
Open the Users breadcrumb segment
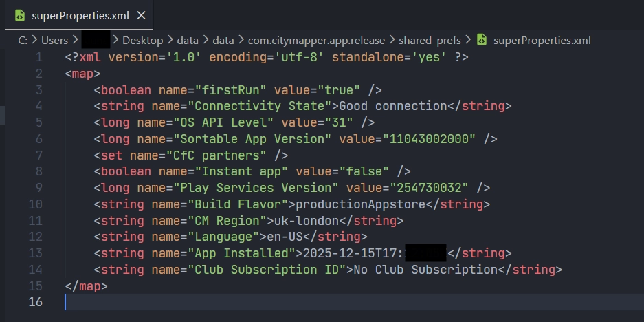(x=54, y=41)
